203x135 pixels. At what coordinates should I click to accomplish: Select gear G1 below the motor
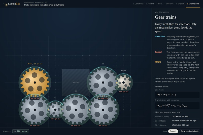click(x=35, y=110)
